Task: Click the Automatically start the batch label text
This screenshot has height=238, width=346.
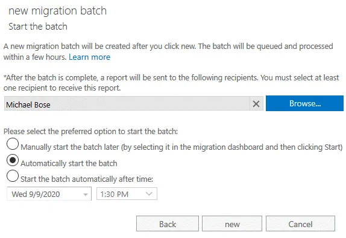Action: pos(69,164)
